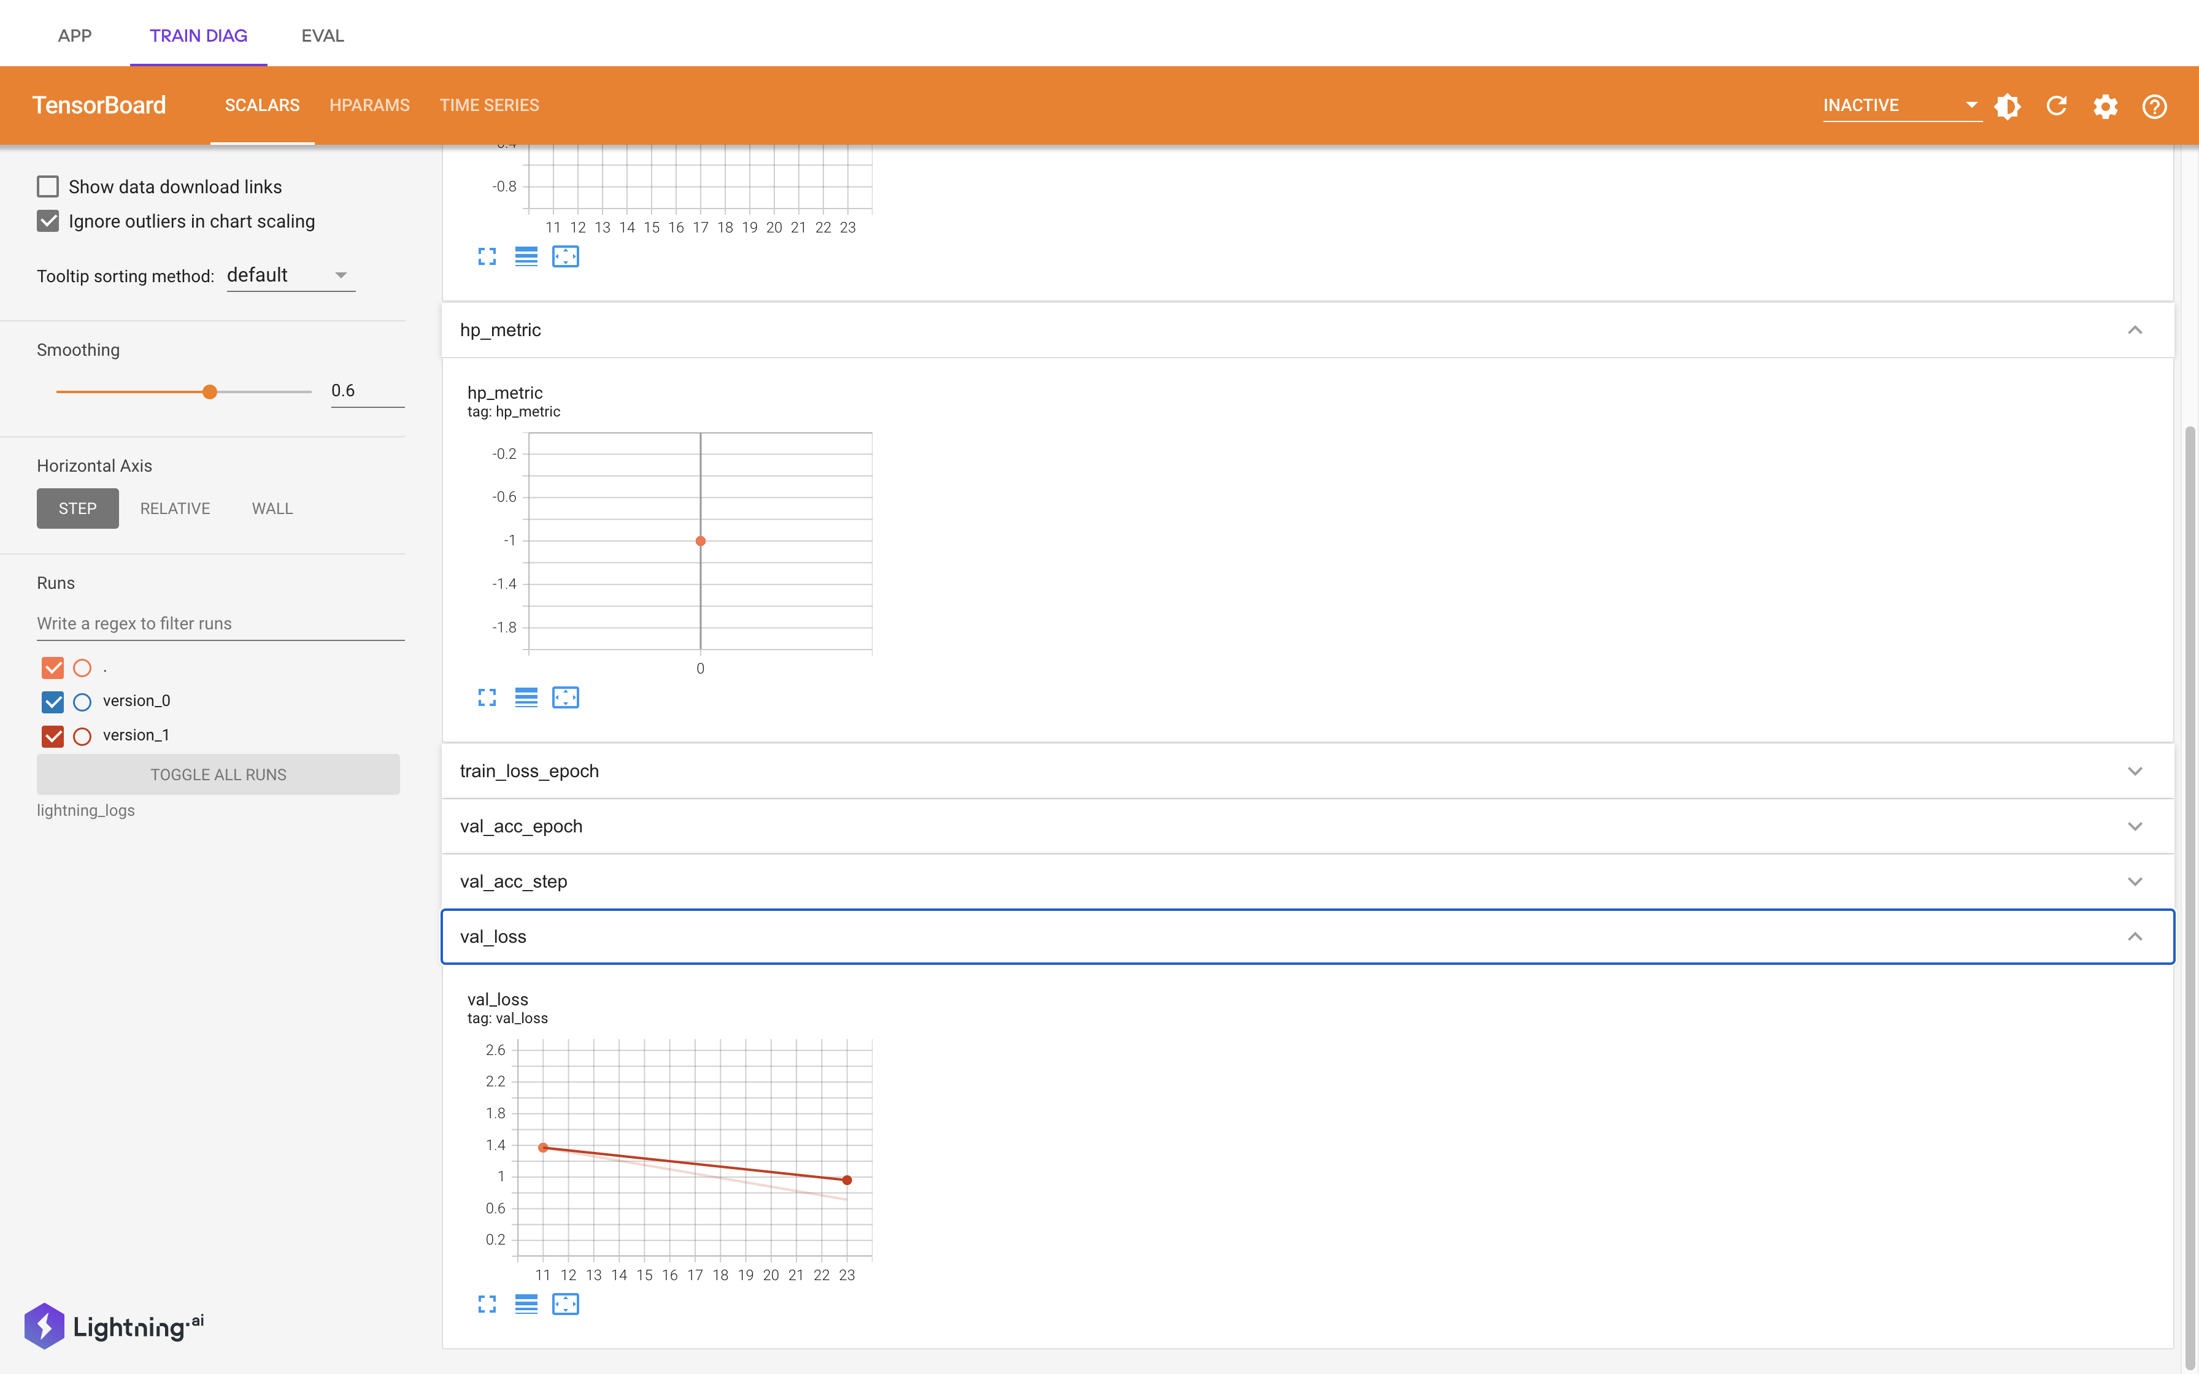
Task: Open Tooltip sorting method dropdown
Action: coord(290,275)
